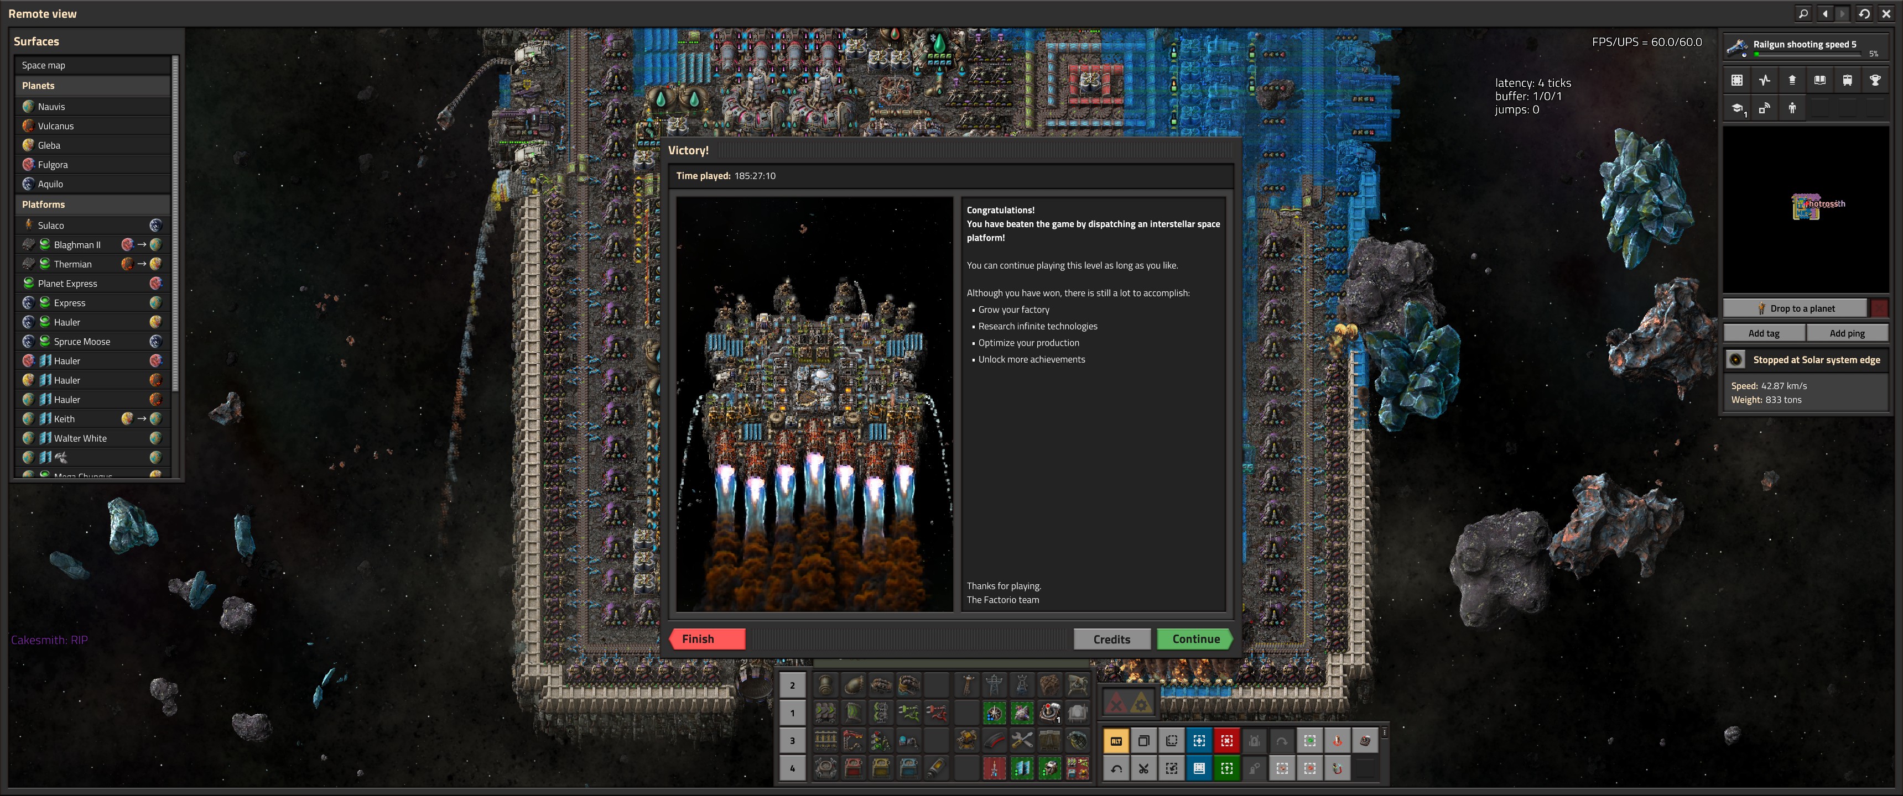
Task: Toggle the ALT mode shortcut button
Action: coord(1116,741)
